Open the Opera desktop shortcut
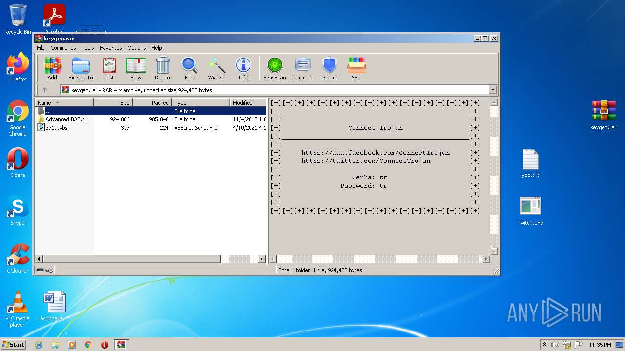Image resolution: width=625 pixels, height=351 pixels. click(18, 163)
